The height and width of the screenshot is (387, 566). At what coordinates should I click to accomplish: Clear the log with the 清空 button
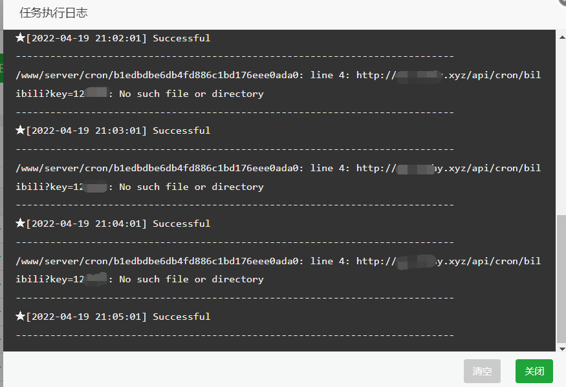(482, 371)
